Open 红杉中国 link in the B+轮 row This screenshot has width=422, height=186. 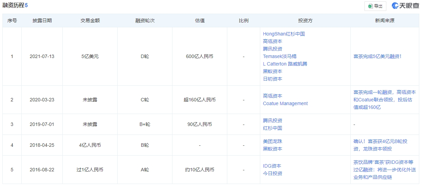(x=273, y=128)
